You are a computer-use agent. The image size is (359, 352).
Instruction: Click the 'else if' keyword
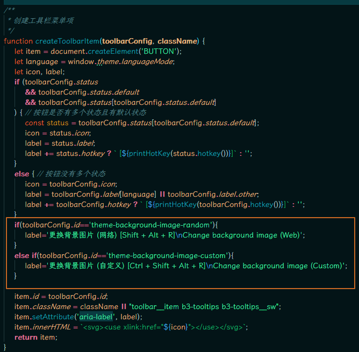pyautogui.click(x=26, y=255)
